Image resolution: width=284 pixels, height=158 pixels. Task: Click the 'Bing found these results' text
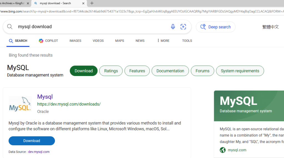31,55
